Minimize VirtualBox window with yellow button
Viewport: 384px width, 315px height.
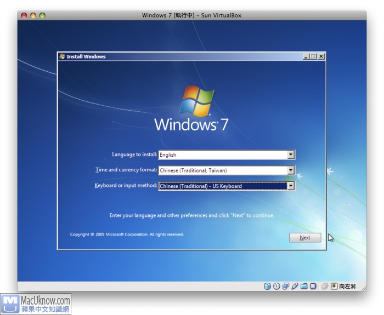pyautogui.click(x=33, y=15)
